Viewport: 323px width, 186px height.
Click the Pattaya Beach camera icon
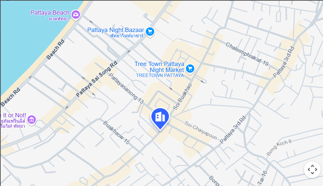tap(76, 15)
